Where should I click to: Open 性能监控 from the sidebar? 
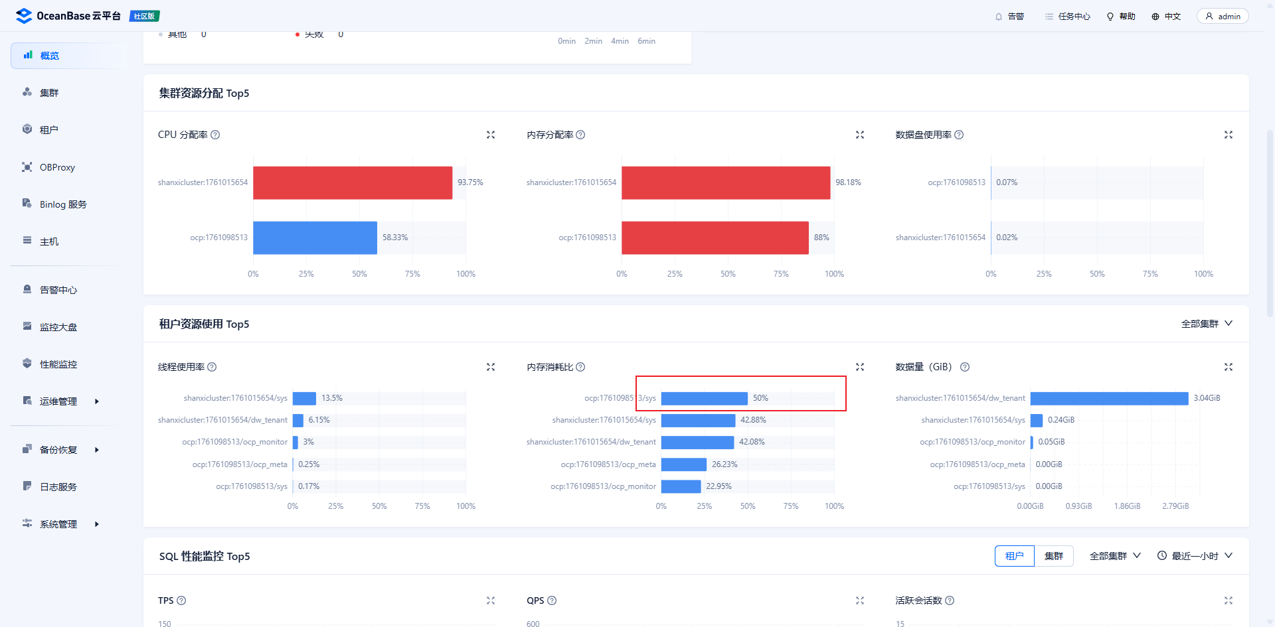pos(58,364)
